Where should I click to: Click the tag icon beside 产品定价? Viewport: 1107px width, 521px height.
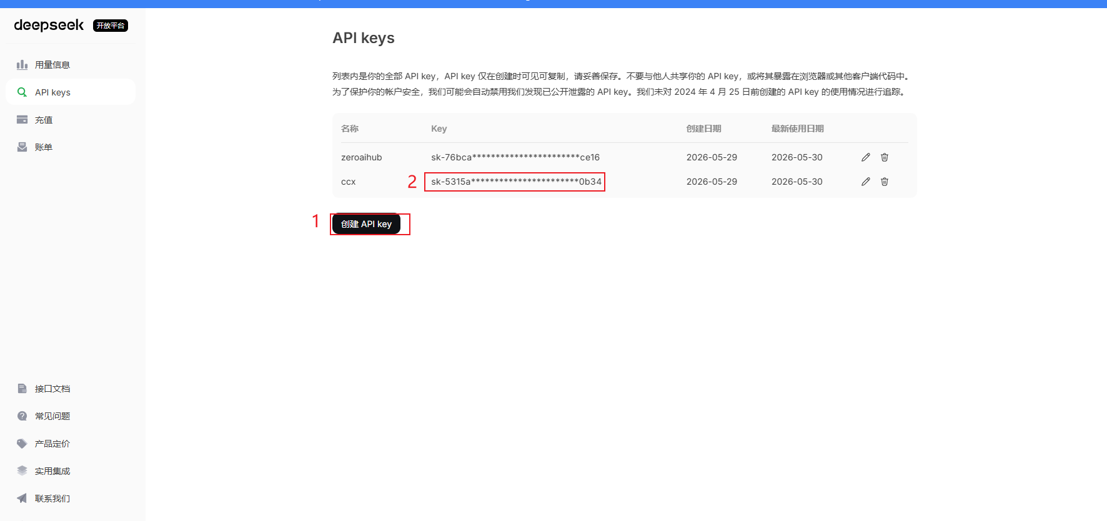coord(22,444)
